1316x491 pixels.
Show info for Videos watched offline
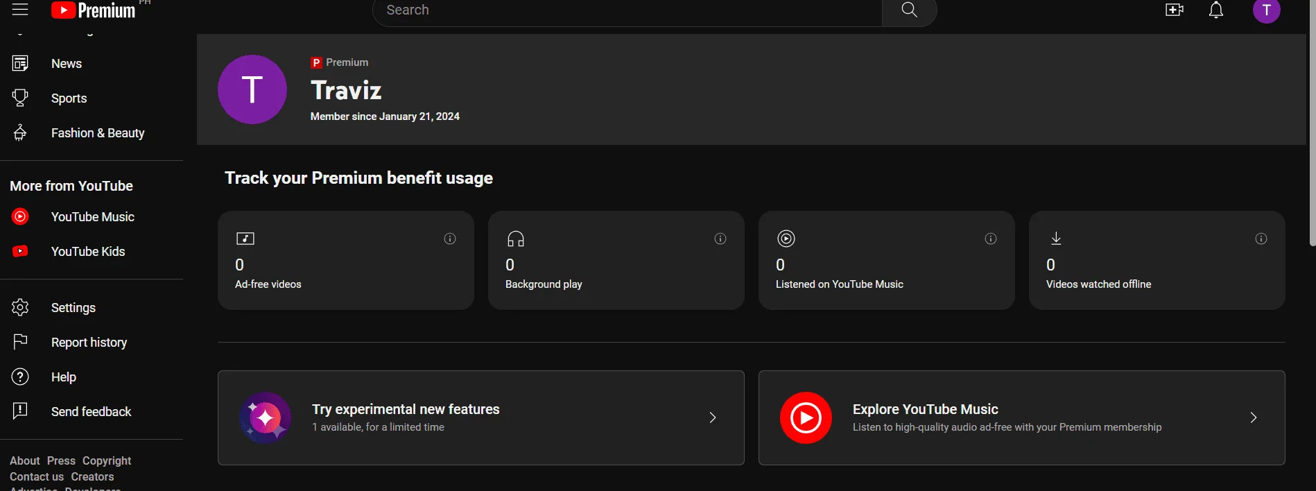(1261, 239)
